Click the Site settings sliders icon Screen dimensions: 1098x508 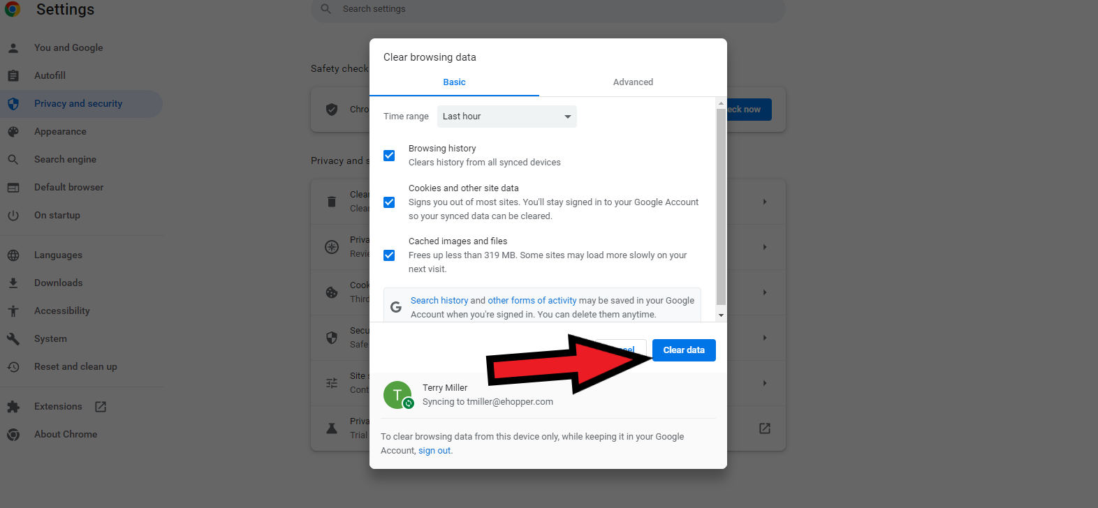pos(332,383)
